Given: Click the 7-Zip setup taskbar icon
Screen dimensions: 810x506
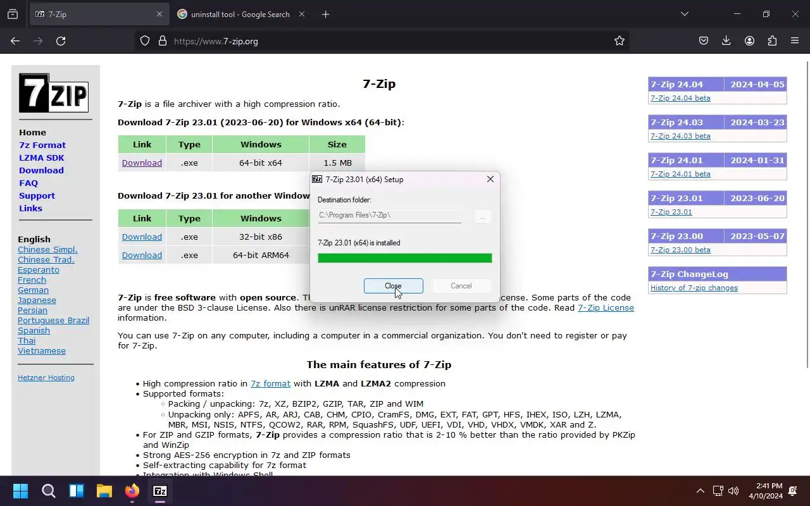Looking at the screenshot, I should pos(160,491).
